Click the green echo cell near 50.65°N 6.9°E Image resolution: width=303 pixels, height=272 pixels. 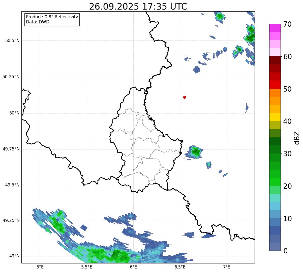[x=220, y=17]
